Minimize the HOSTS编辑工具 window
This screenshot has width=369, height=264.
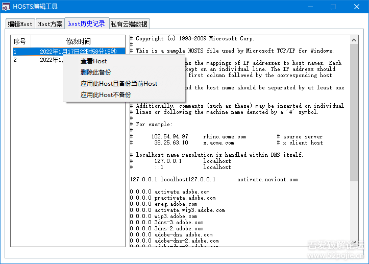click(x=310, y=7)
